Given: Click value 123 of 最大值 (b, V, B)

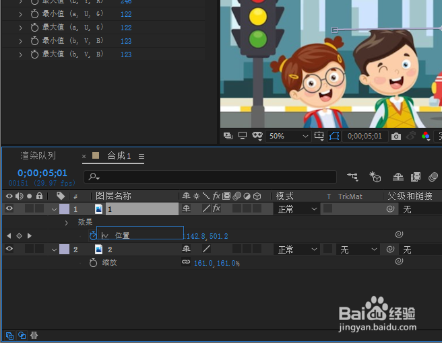Looking at the screenshot, I should 126,54.
